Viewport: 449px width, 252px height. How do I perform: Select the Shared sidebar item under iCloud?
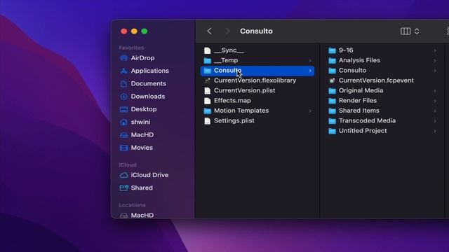click(136, 188)
